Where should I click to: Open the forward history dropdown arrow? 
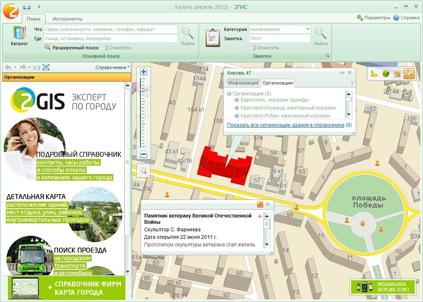click(x=29, y=67)
